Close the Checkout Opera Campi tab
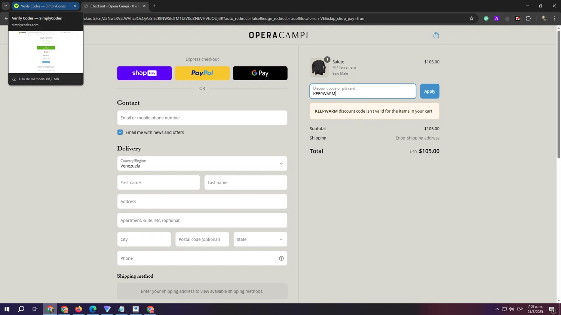Image resolution: width=561 pixels, height=315 pixels. tap(144, 6)
